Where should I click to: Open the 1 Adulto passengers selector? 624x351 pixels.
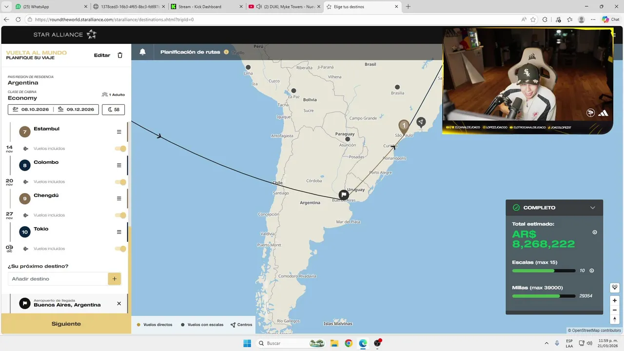[x=113, y=95]
